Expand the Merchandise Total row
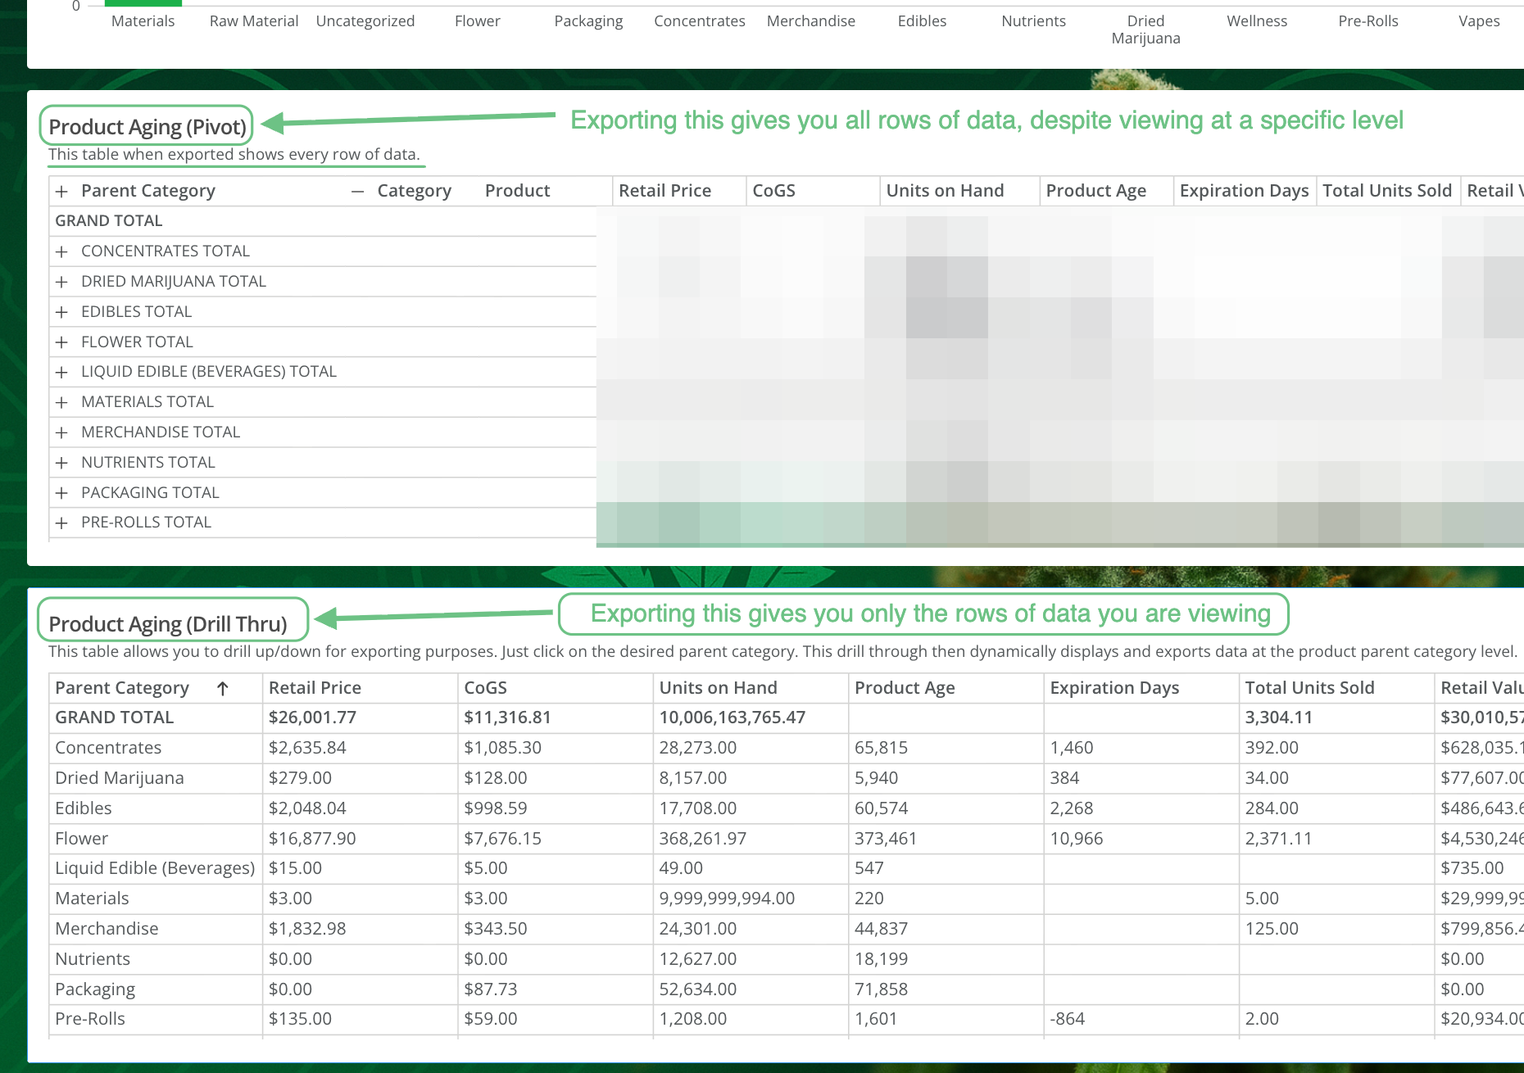The image size is (1524, 1073). [x=61, y=432]
